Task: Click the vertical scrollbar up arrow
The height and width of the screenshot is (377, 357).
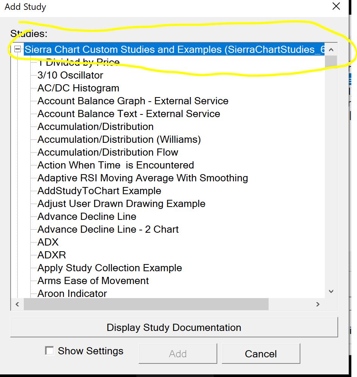Action: pyautogui.click(x=331, y=50)
